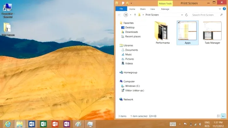Open Internet Explorer from the taskbar
Image resolution: width=228 pixels, height=128 pixels.
click(7, 124)
